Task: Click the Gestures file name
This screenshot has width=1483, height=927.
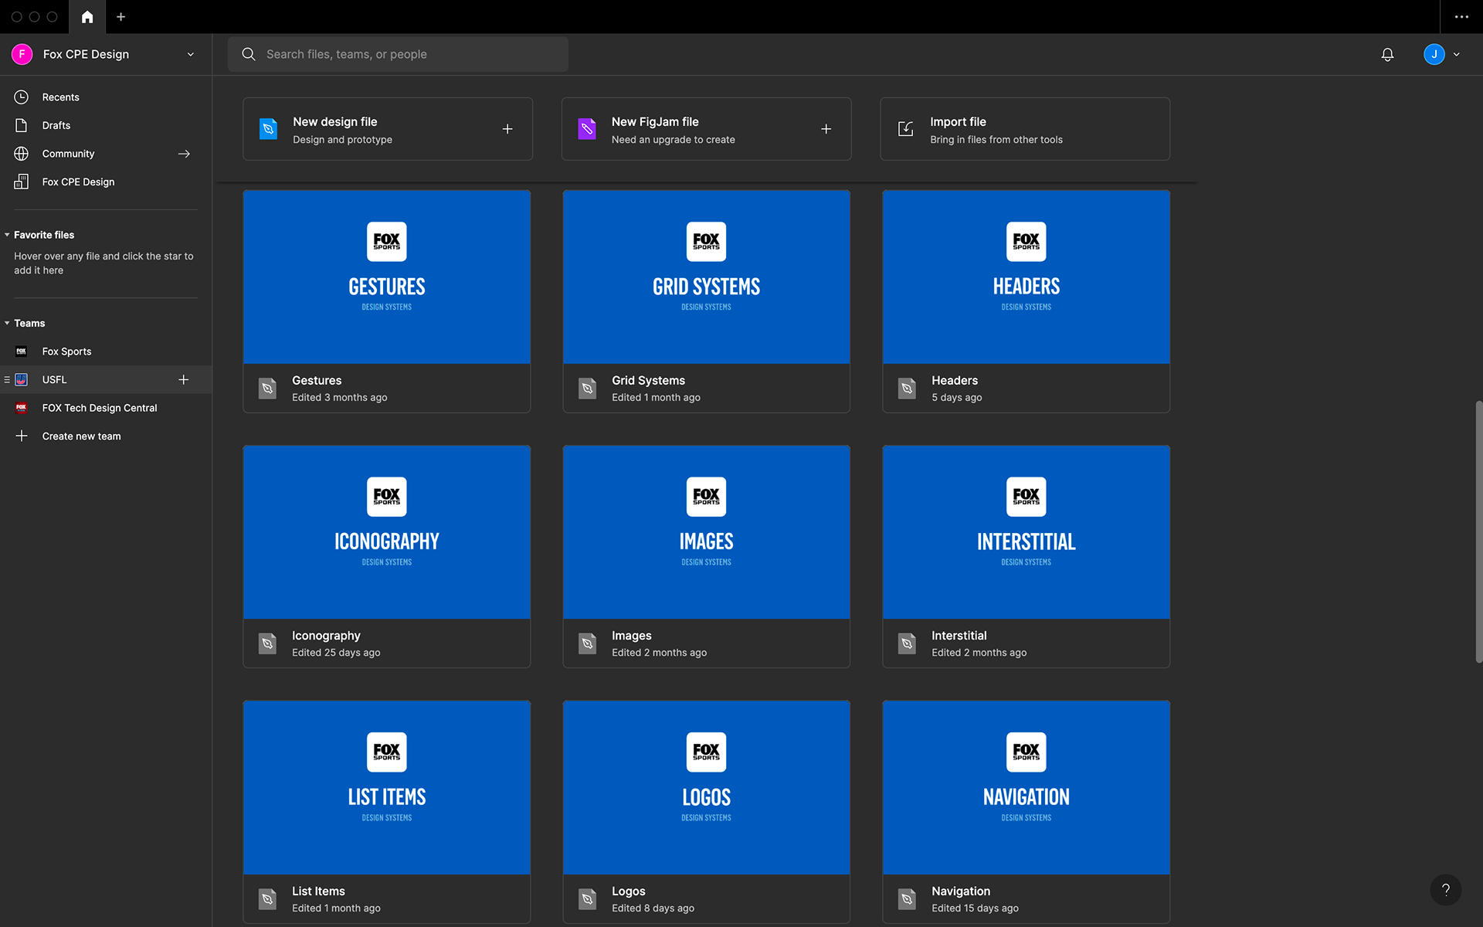Action: 317,380
